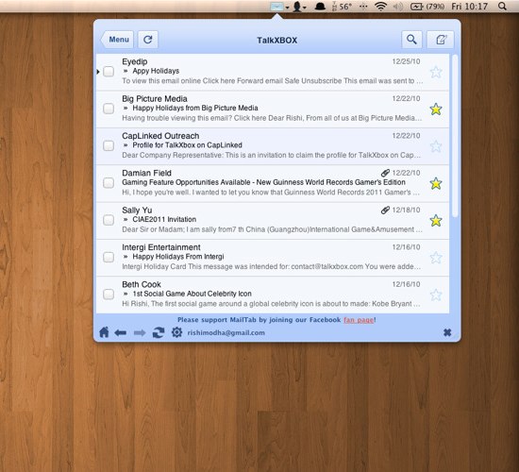The height and width of the screenshot is (472, 519).
Task: Navigate forward with the right arrow icon
Action: point(140,332)
